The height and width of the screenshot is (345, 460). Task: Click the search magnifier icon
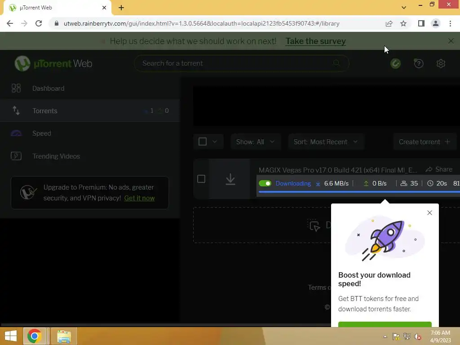(x=336, y=63)
